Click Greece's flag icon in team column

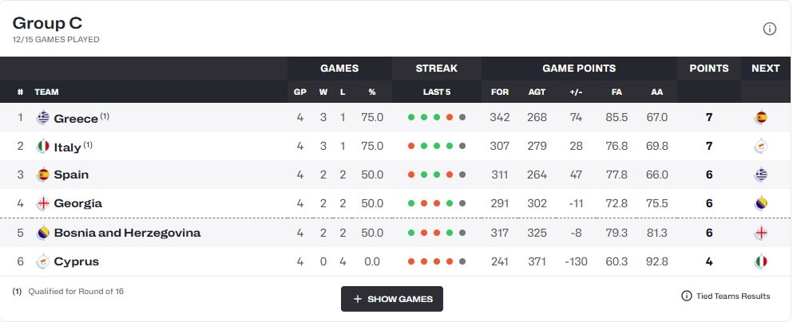pyautogui.click(x=43, y=118)
